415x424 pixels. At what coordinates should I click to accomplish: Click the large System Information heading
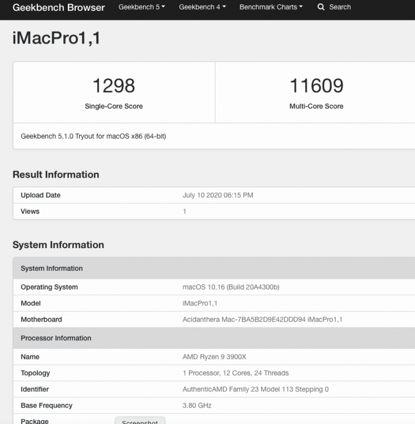pos(58,245)
